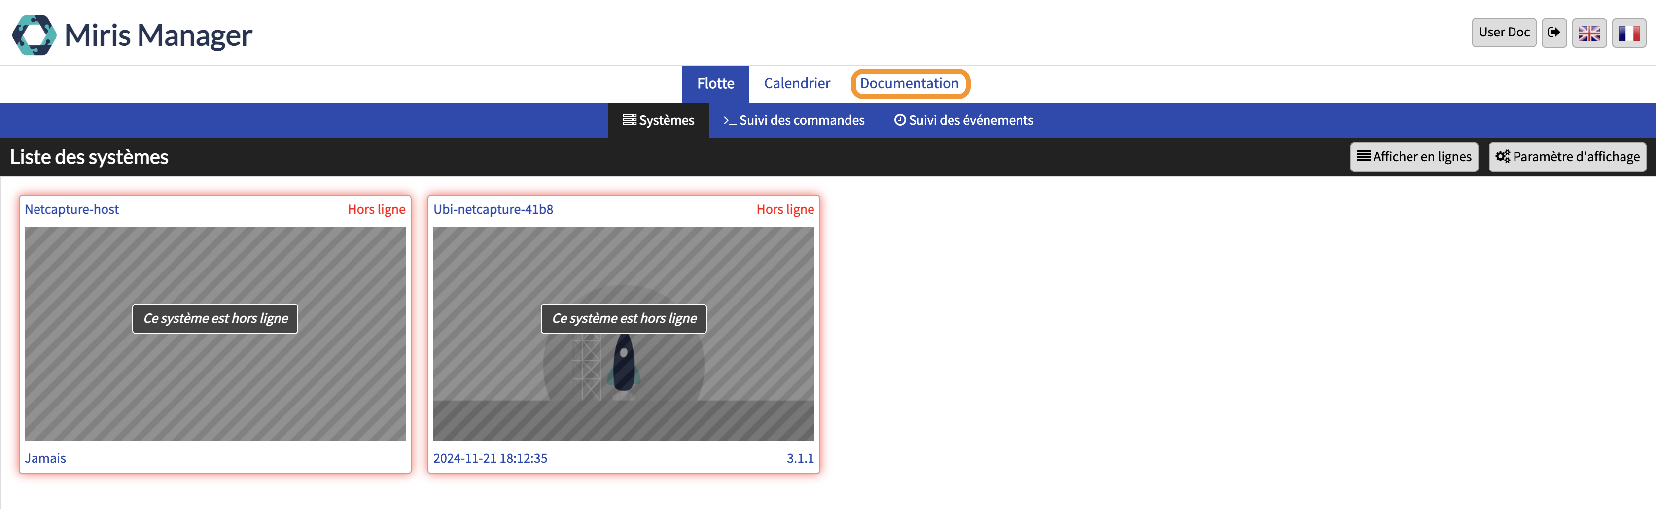The width and height of the screenshot is (1656, 509).
Task: Open Suivi des événements sub-tab
Action: coord(964,120)
